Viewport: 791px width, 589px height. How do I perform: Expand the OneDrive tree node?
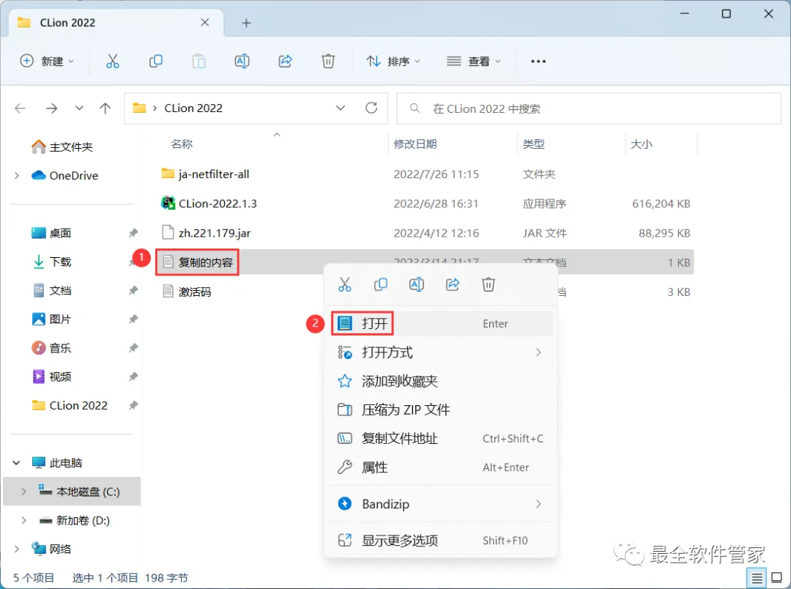[17, 175]
